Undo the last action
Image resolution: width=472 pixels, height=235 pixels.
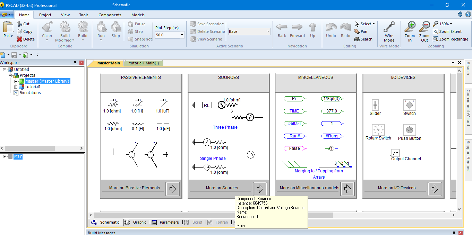(x=331, y=30)
